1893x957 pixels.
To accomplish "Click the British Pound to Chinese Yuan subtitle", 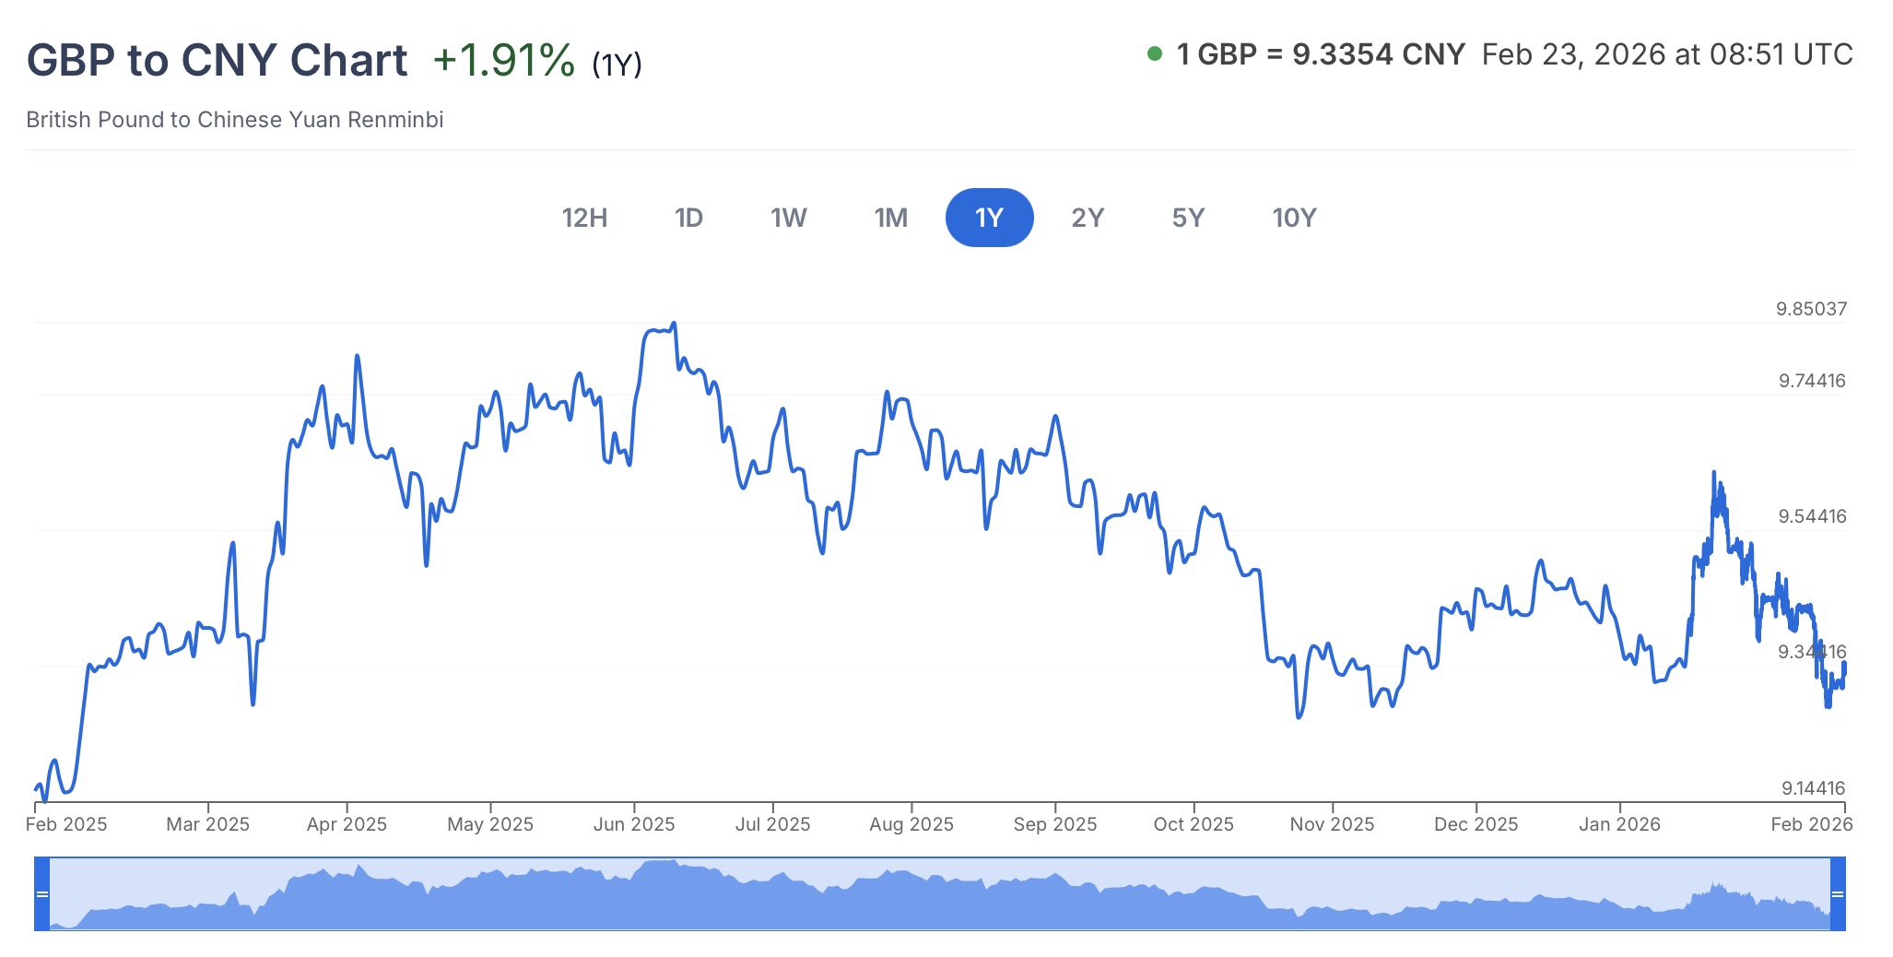I will (x=235, y=120).
